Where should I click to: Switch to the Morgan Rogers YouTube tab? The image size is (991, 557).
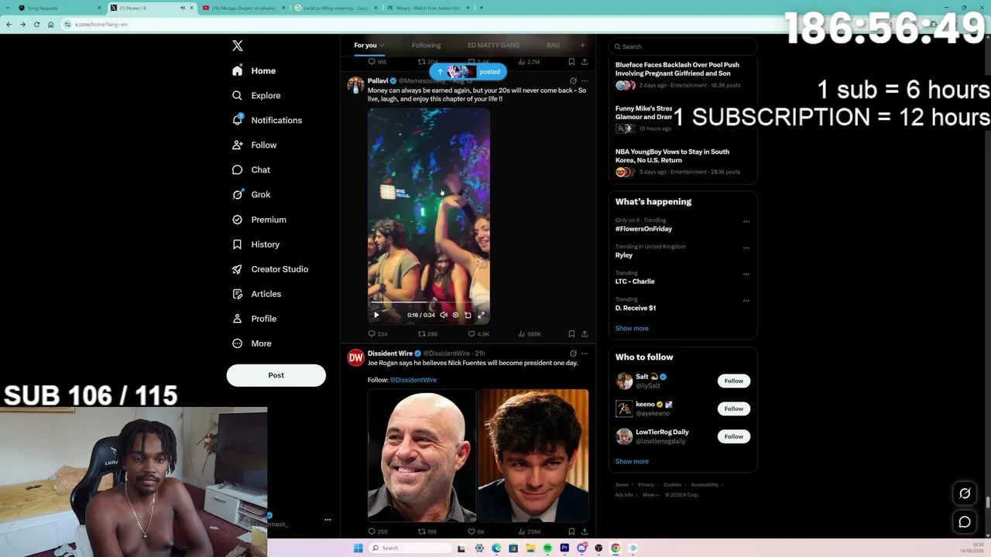(x=244, y=8)
